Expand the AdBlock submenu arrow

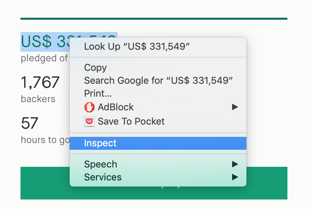(235, 107)
